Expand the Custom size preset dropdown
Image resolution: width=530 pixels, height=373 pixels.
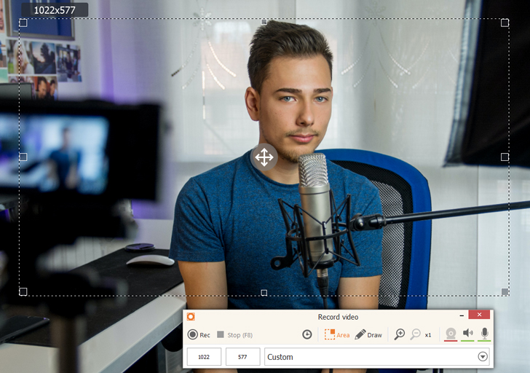click(x=371, y=357)
